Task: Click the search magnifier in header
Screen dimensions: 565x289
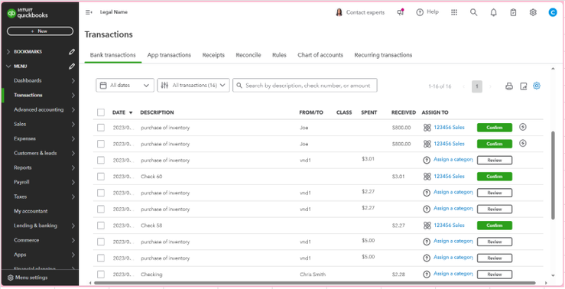Action: point(474,12)
